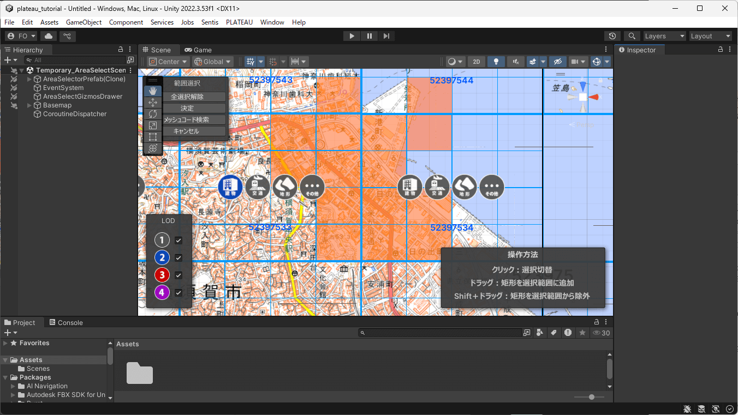Toggle Inspector panel lock icon
This screenshot has height=415, width=738.
tap(721, 50)
